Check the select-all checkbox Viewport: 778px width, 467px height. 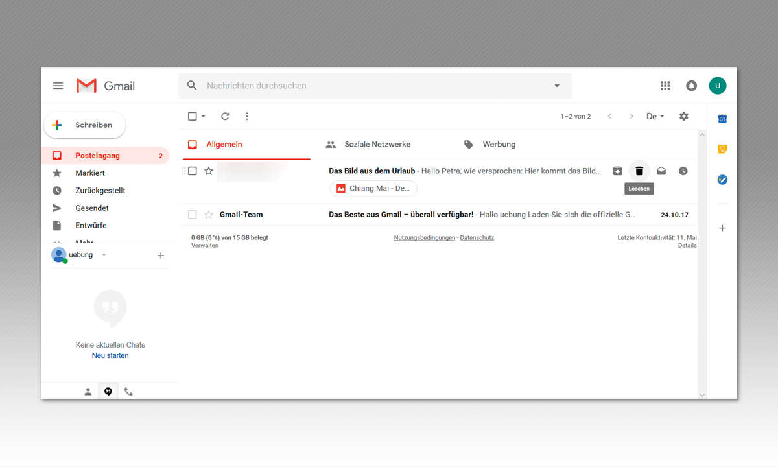tap(193, 116)
